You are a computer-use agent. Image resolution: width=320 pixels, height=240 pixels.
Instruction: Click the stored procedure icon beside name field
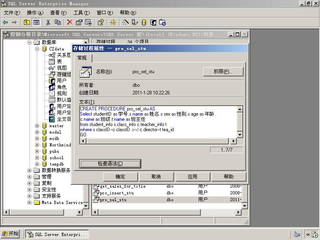[x=85, y=72]
